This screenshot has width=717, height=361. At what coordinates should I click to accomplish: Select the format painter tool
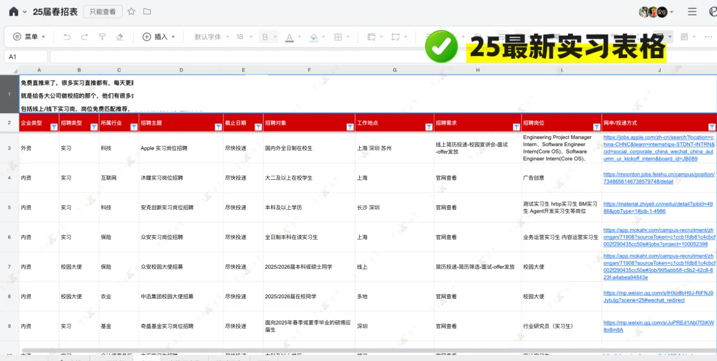pyautogui.click(x=102, y=36)
